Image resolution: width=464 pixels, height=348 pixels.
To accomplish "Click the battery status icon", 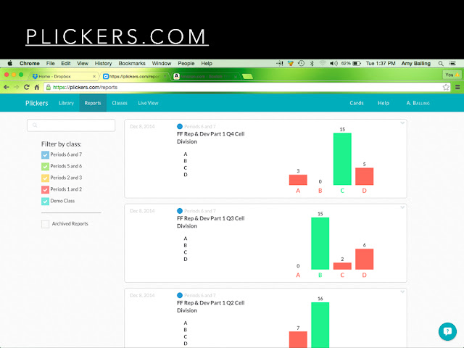I will coord(357,63).
